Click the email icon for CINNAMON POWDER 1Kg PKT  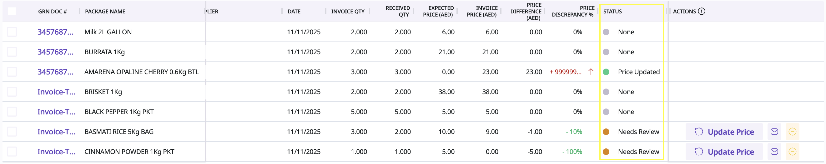pyautogui.click(x=774, y=152)
